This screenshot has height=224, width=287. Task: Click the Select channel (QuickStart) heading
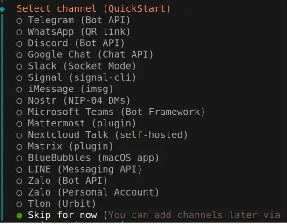click(93, 8)
